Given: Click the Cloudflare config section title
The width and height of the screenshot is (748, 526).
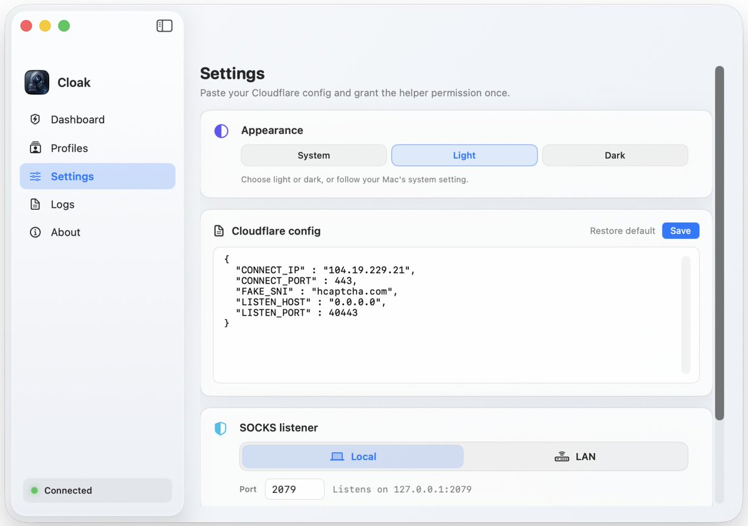Looking at the screenshot, I should [x=276, y=231].
